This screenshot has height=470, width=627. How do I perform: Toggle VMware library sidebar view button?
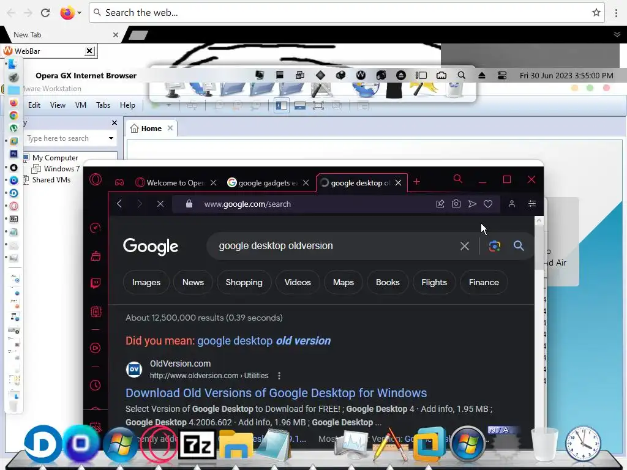tap(282, 105)
